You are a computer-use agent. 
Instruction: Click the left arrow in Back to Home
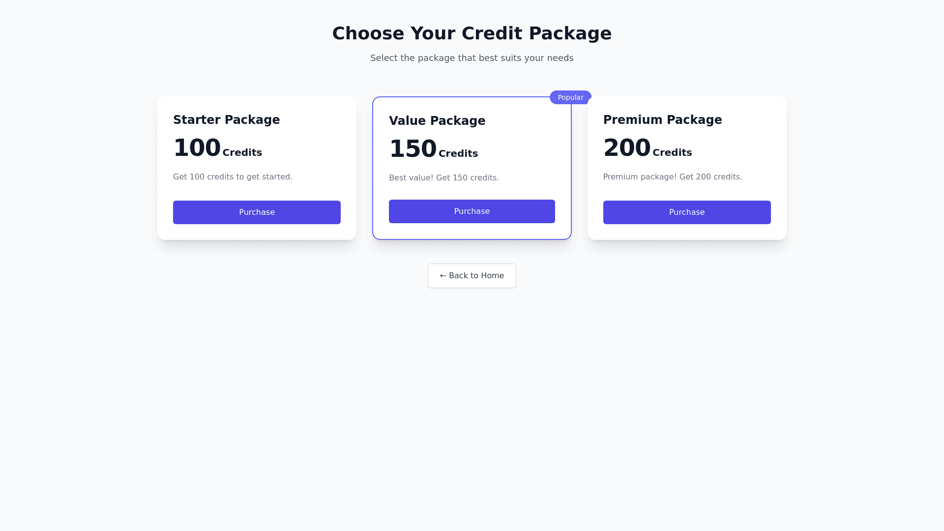[442, 276]
